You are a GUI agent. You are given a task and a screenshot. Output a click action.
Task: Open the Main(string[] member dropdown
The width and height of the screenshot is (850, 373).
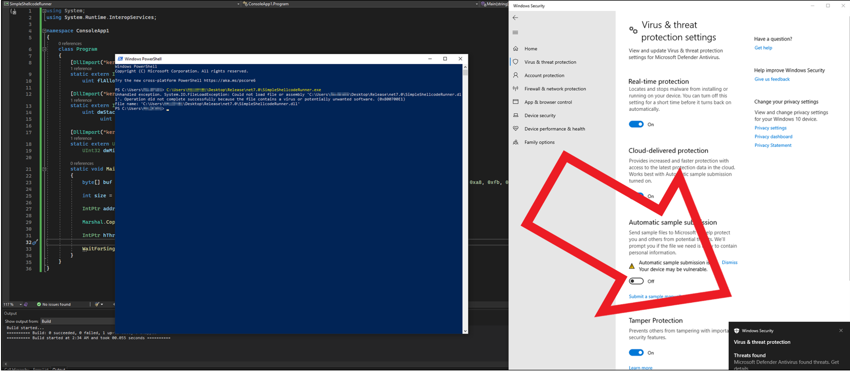495,4
